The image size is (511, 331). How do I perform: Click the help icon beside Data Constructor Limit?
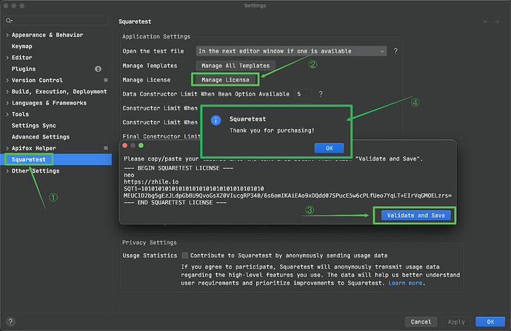[321, 94]
